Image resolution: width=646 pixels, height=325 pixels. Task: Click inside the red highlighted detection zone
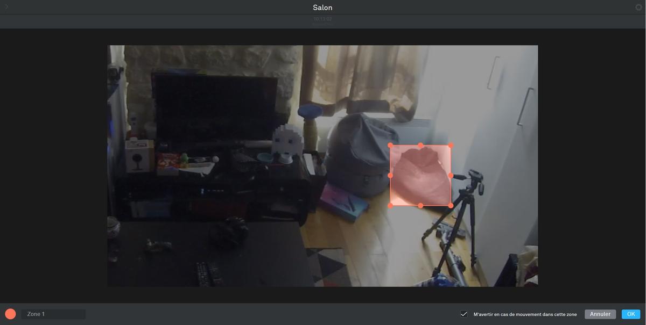click(420, 176)
